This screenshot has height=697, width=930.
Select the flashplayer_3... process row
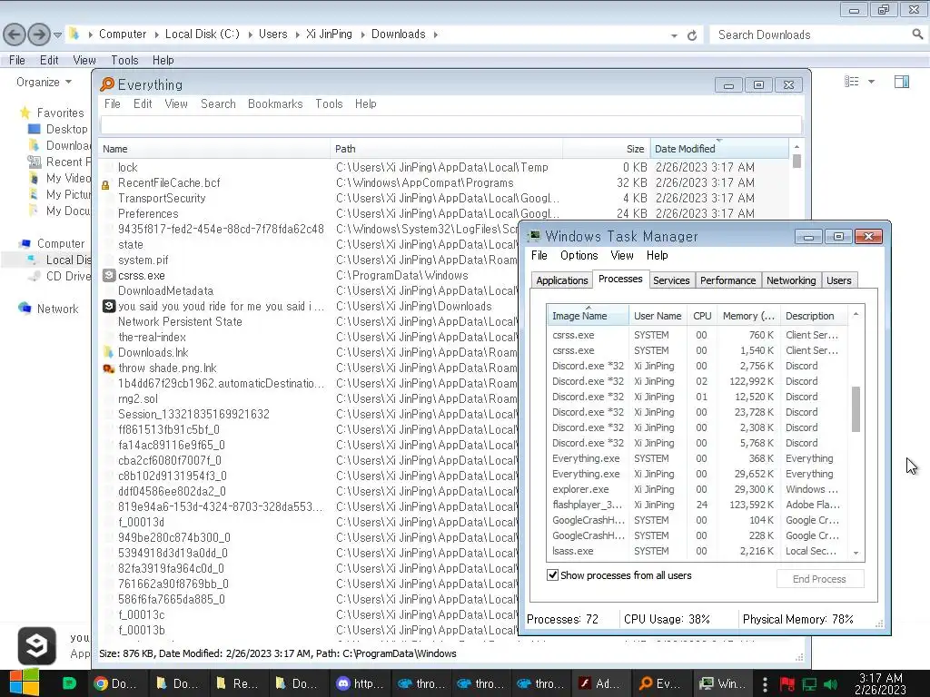click(x=697, y=505)
